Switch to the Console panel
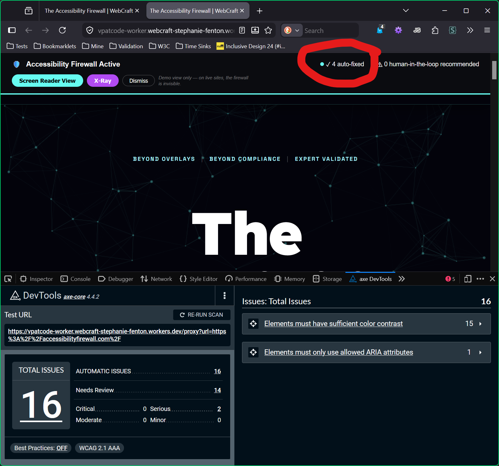499x466 pixels. pos(76,279)
